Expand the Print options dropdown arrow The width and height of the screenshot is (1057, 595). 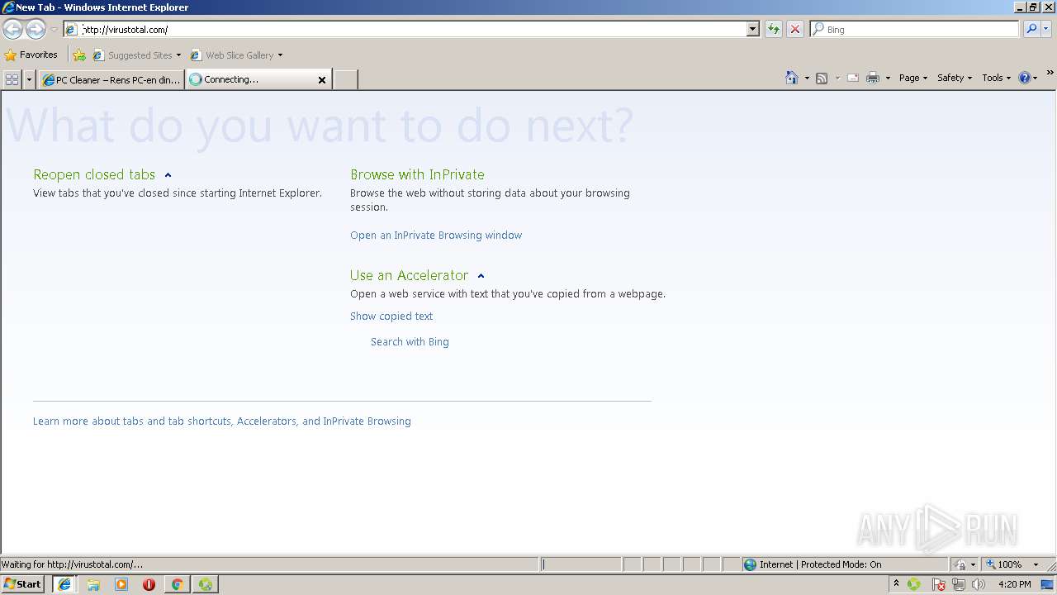click(x=888, y=78)
